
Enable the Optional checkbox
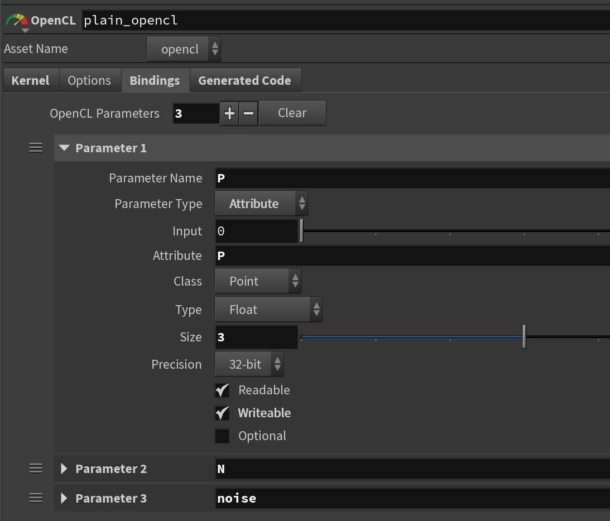222,436
